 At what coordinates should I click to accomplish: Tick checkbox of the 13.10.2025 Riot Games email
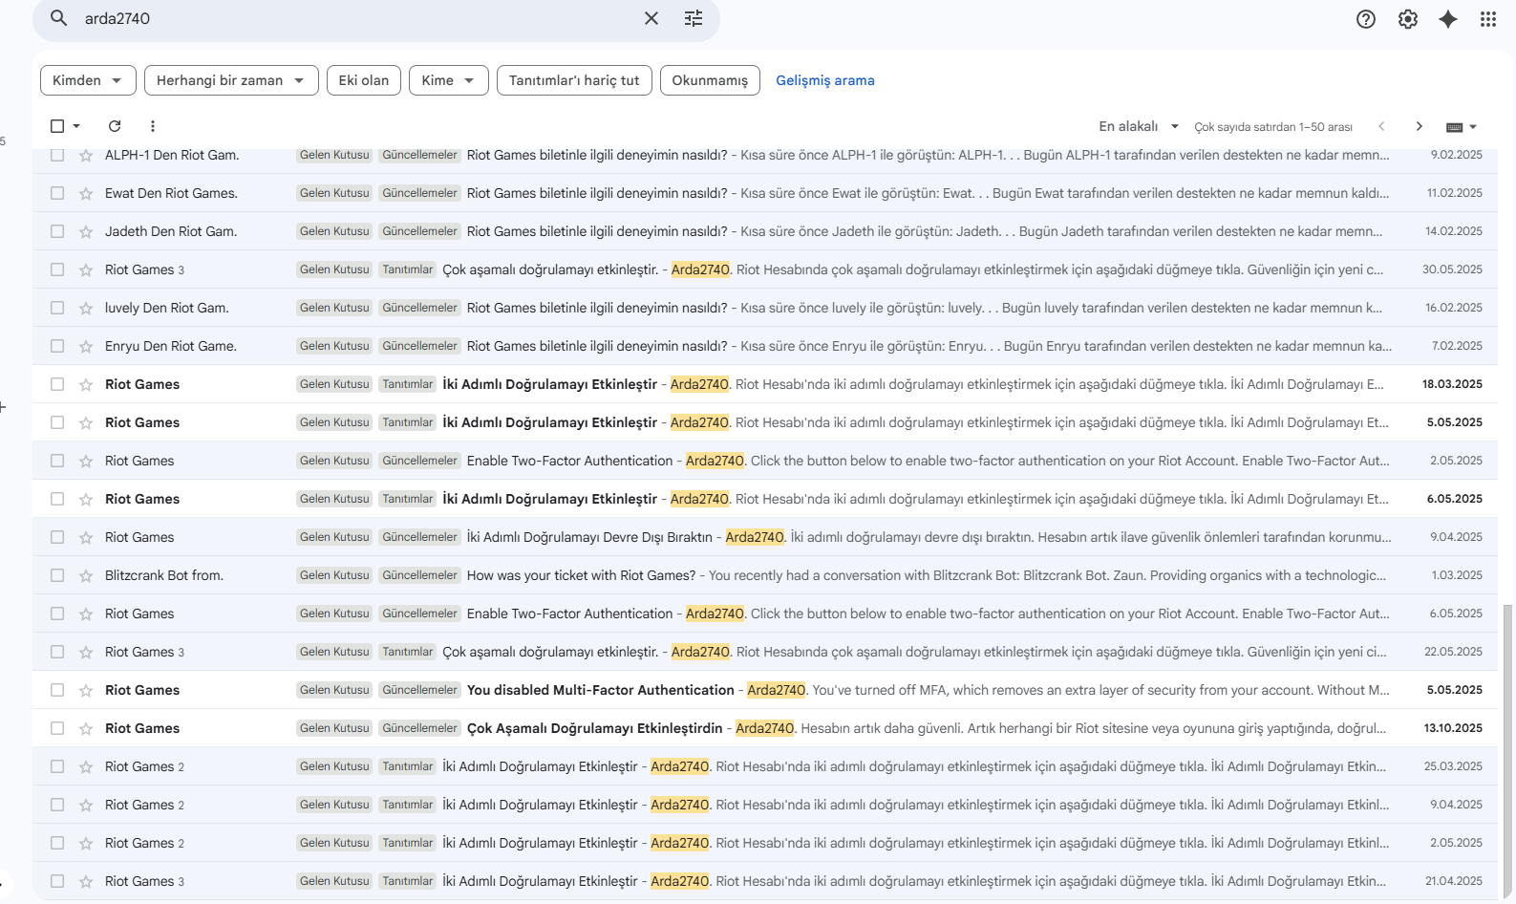[57, 728]
